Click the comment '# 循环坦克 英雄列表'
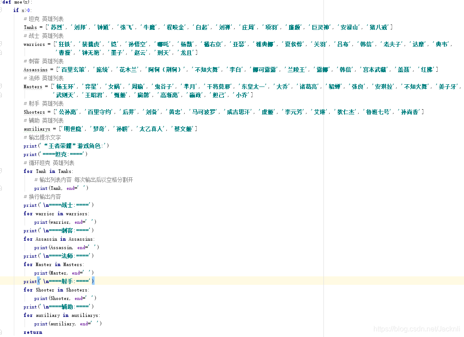 click(49, 163)
